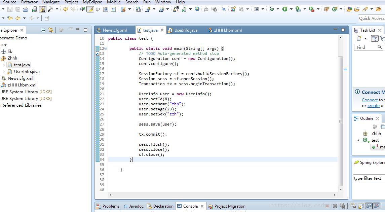Click the green bug Debug icon

[x=271, y=9]
